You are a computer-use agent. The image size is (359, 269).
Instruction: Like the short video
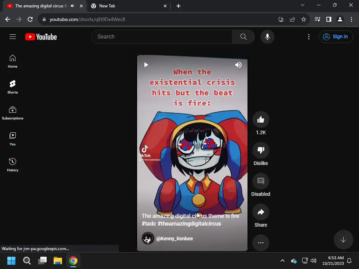point(260,119)
